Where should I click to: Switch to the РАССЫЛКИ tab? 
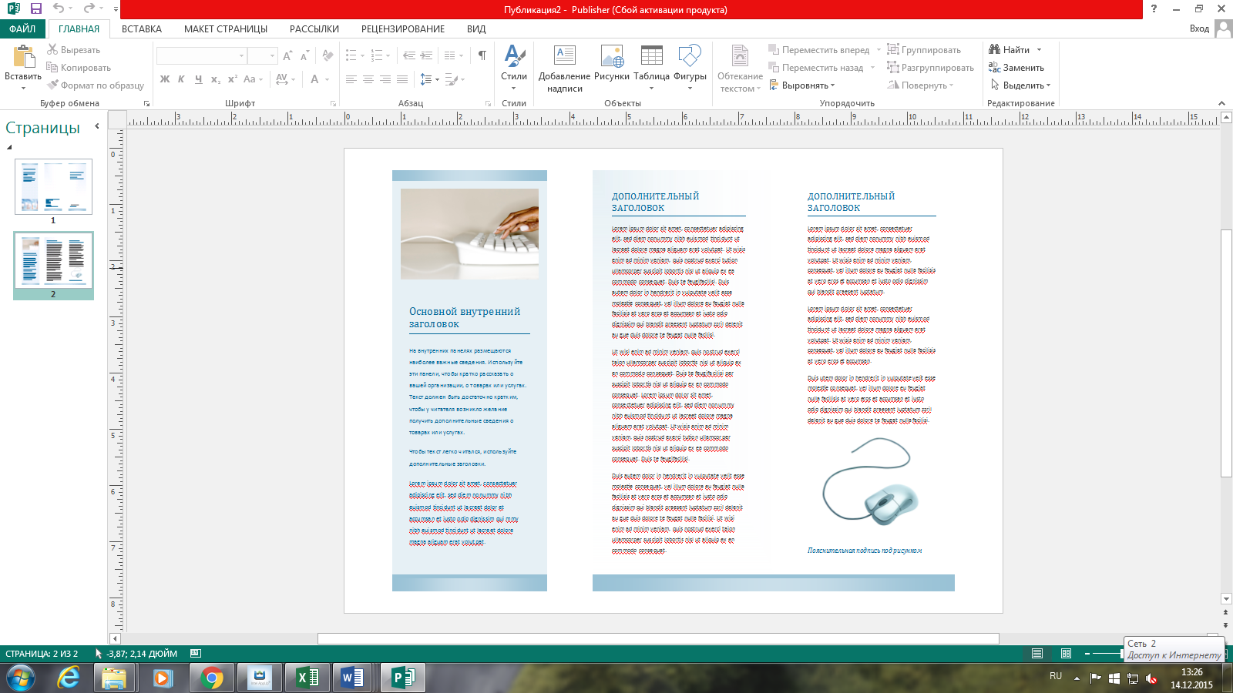pyautogui.click(x=314, y=28)
